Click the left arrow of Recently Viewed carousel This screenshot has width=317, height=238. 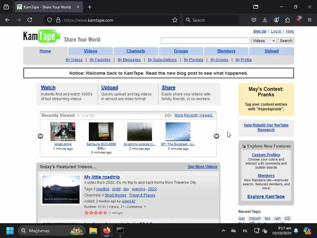pos(41,136)
